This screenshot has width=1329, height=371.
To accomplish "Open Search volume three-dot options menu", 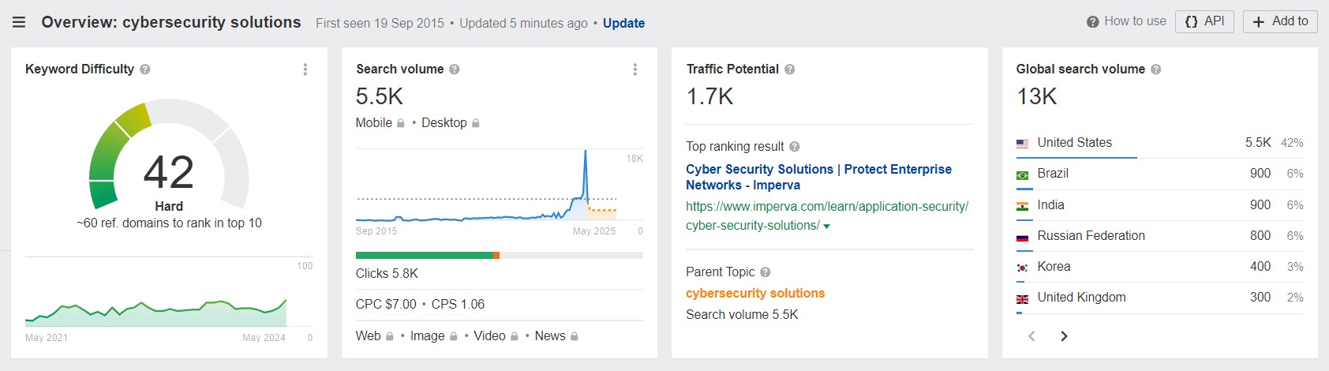I will click(x=635, y=69).
